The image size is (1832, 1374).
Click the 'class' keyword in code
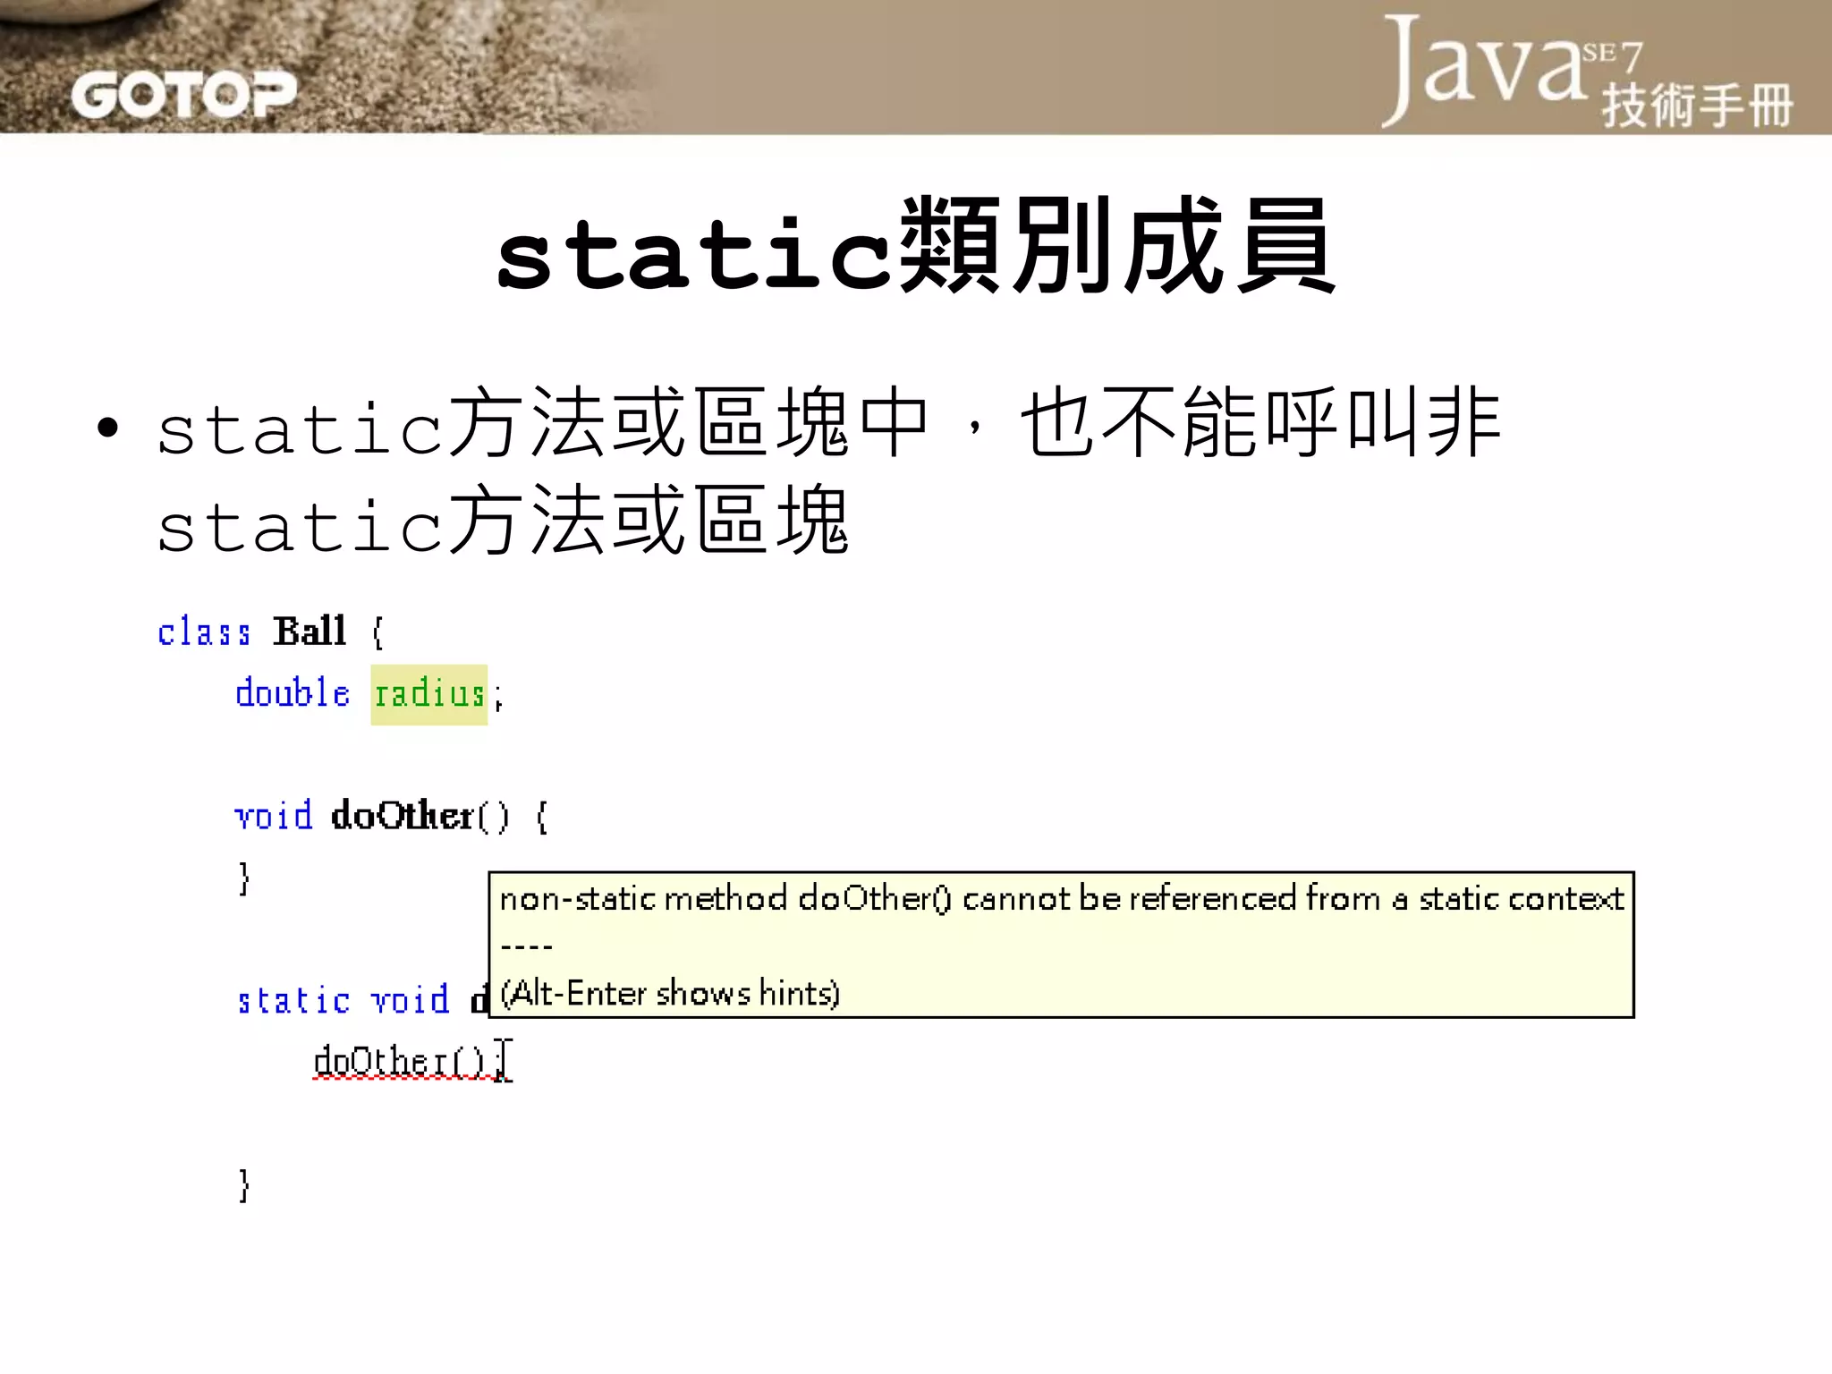(204, 632)
